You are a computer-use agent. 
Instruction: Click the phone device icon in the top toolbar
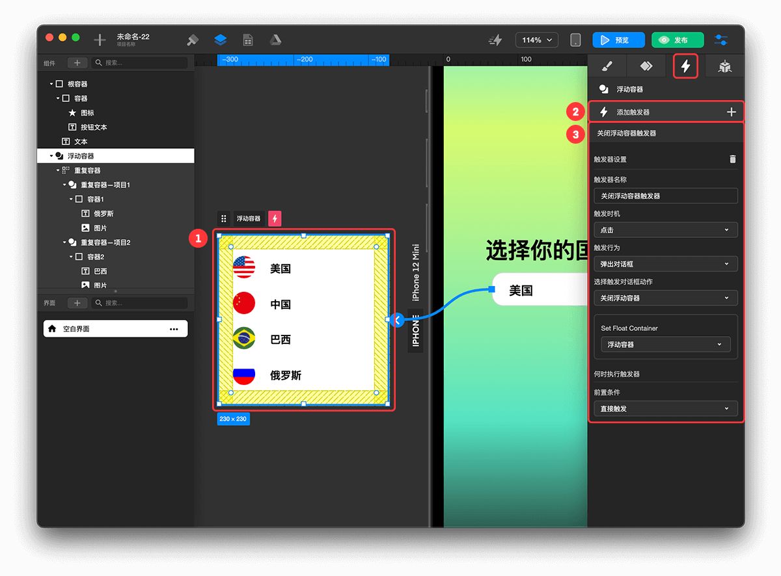pyautogui.click(x=575, y=40)
